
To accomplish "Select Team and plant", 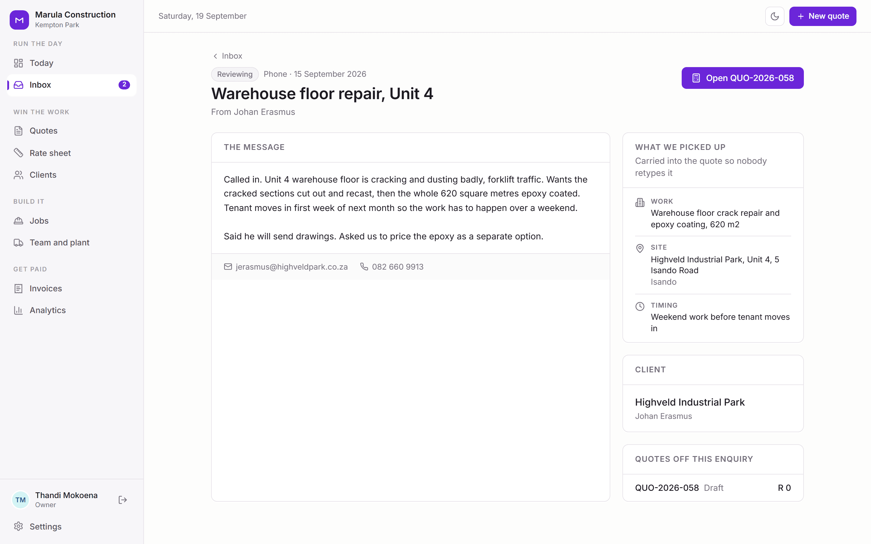I will point(72,243).
